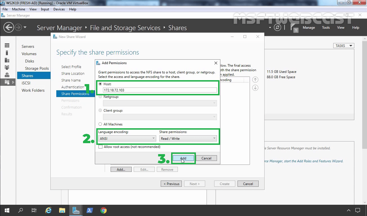Click the Server Manager back arrow
The image size is (367, 216).
[9, 28]
